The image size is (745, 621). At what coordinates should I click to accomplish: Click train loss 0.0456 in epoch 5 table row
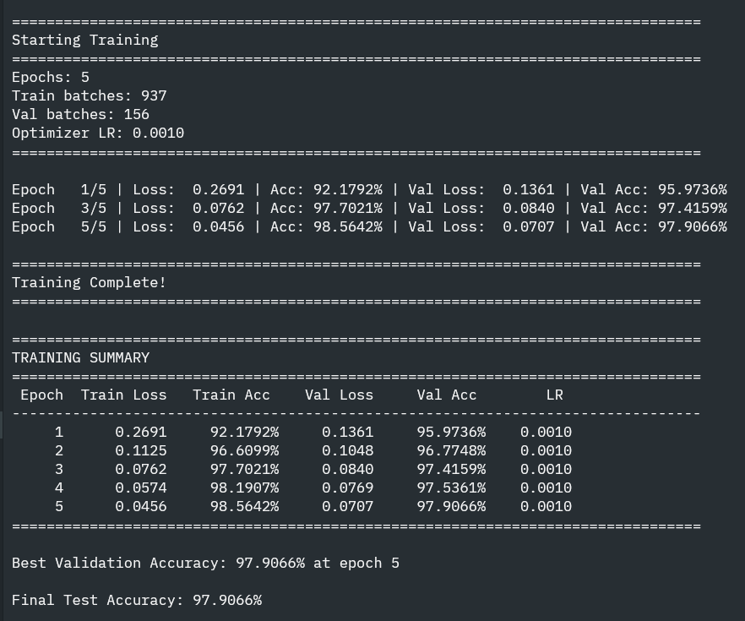141,506
